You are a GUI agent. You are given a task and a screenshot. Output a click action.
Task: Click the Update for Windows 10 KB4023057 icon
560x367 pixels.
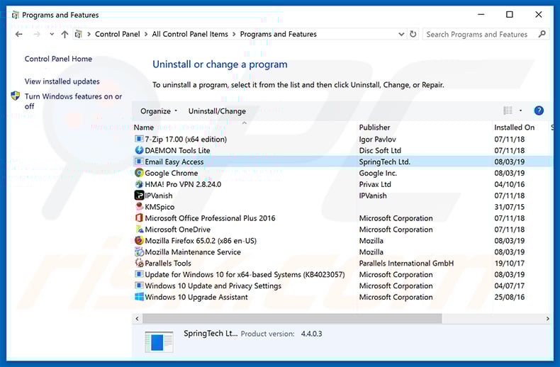coord(139,274)
